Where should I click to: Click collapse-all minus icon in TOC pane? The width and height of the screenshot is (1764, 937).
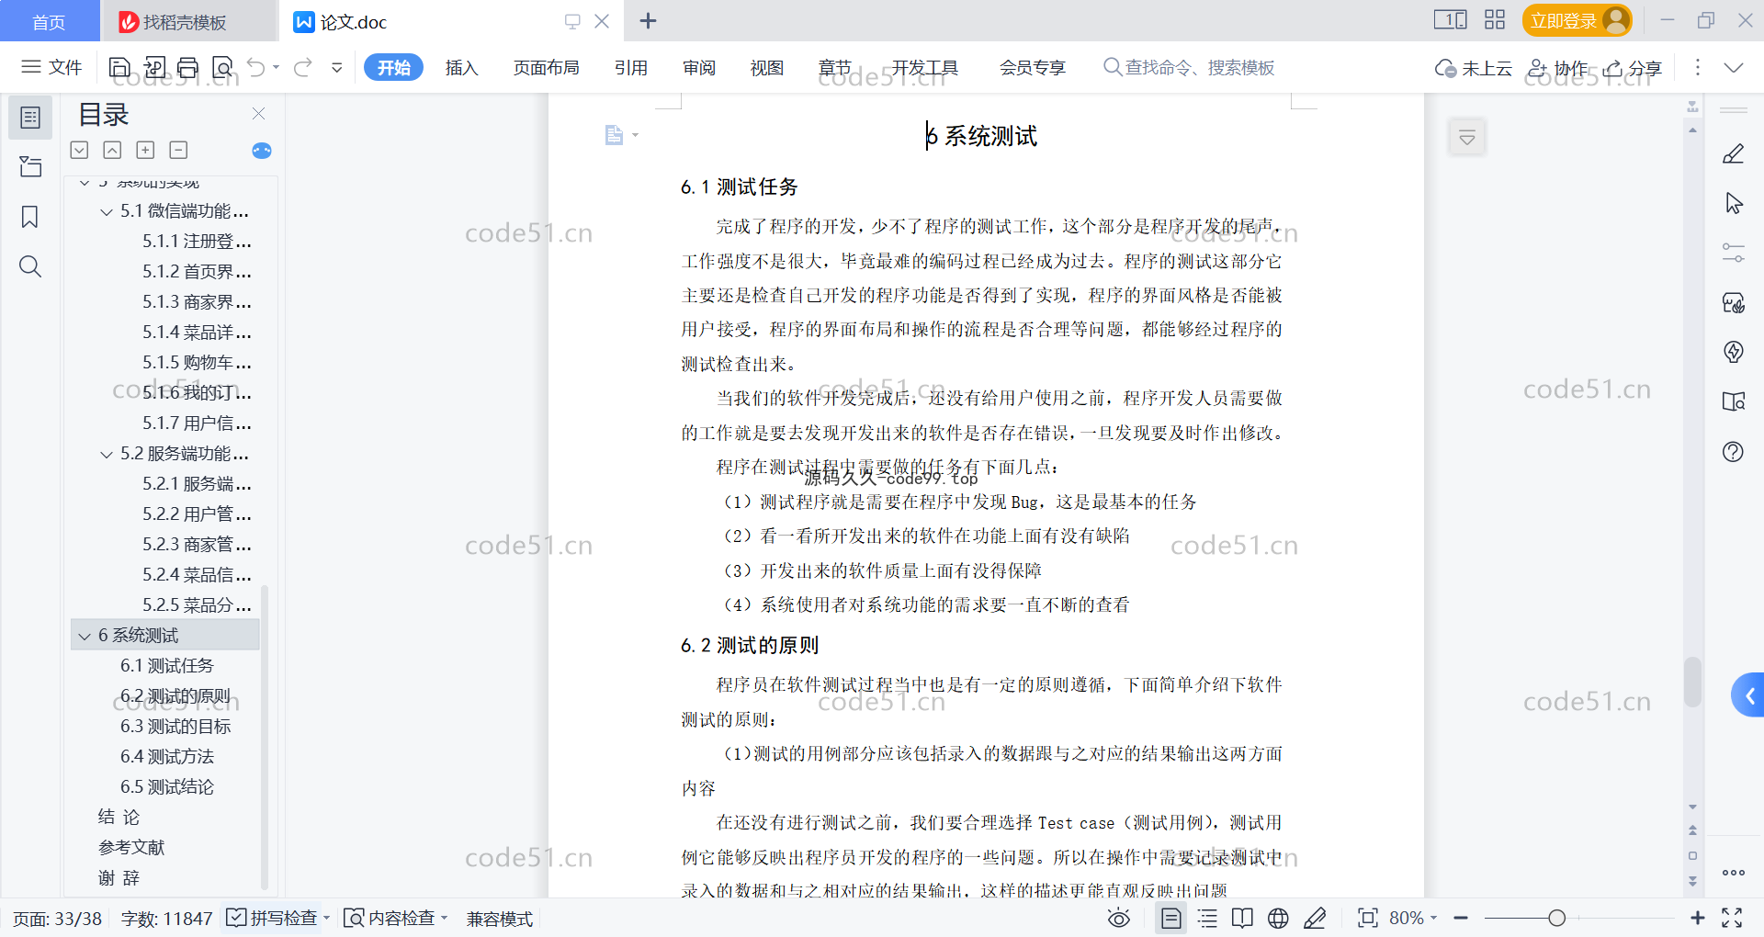pyautogui.click(x=179, y=150)
